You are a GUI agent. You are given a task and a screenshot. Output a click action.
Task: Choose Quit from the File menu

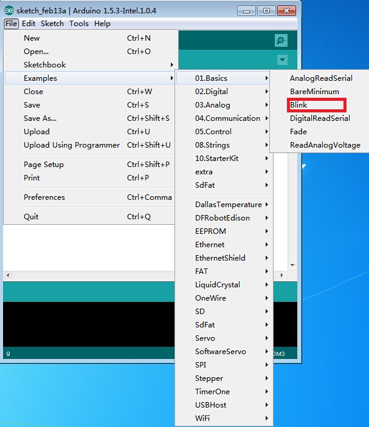click(89, 216)
